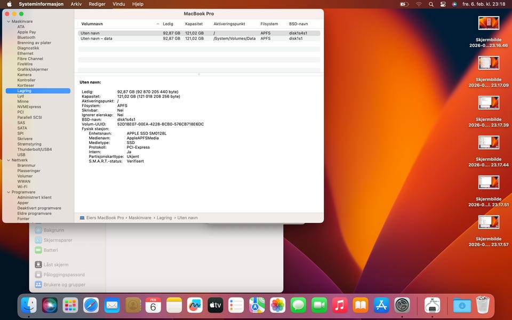Select the 'Uten navn – data' volume row
512x320 pixels.
click(x=97, y=38)
